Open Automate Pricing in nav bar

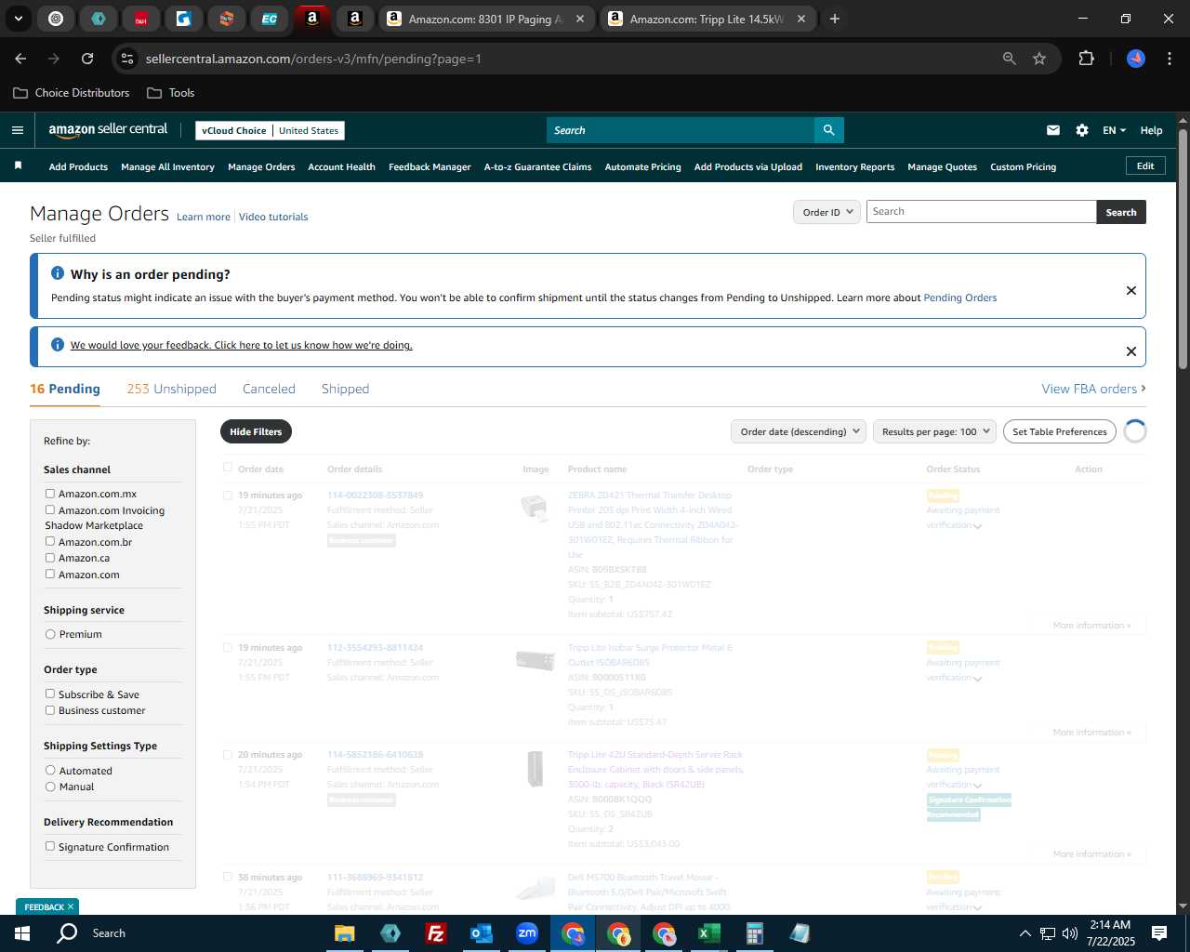(642, 166)
